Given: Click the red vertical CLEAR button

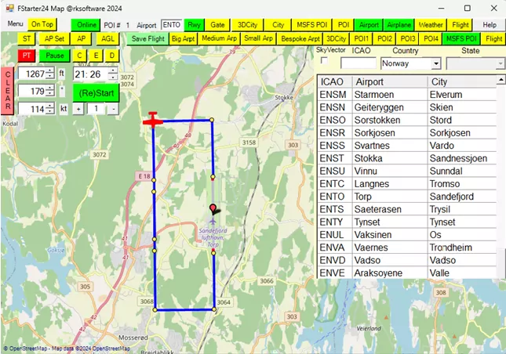Looking at the screenshot, I should [x=8, y=94].
